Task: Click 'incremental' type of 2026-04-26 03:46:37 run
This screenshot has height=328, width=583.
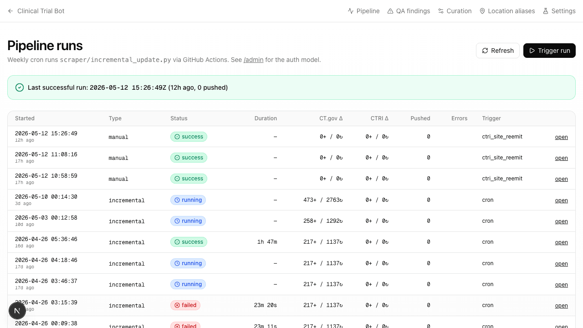Action: [x=127, y=285]
